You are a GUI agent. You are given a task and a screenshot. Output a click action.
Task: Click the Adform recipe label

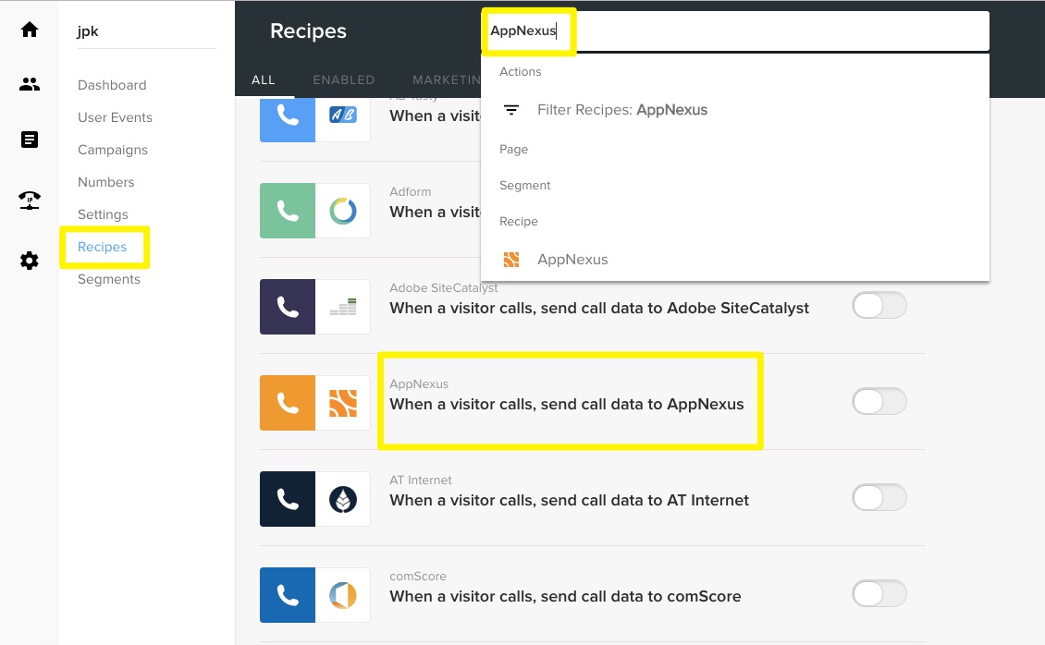click(410, 191)
